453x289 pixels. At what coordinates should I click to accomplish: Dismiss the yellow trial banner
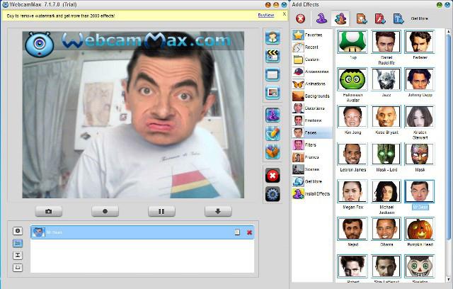[x=285, y=14]
